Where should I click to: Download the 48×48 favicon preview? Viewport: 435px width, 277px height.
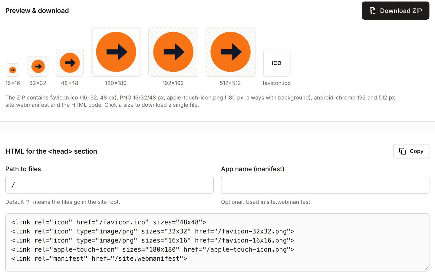(x=70, y=63)
